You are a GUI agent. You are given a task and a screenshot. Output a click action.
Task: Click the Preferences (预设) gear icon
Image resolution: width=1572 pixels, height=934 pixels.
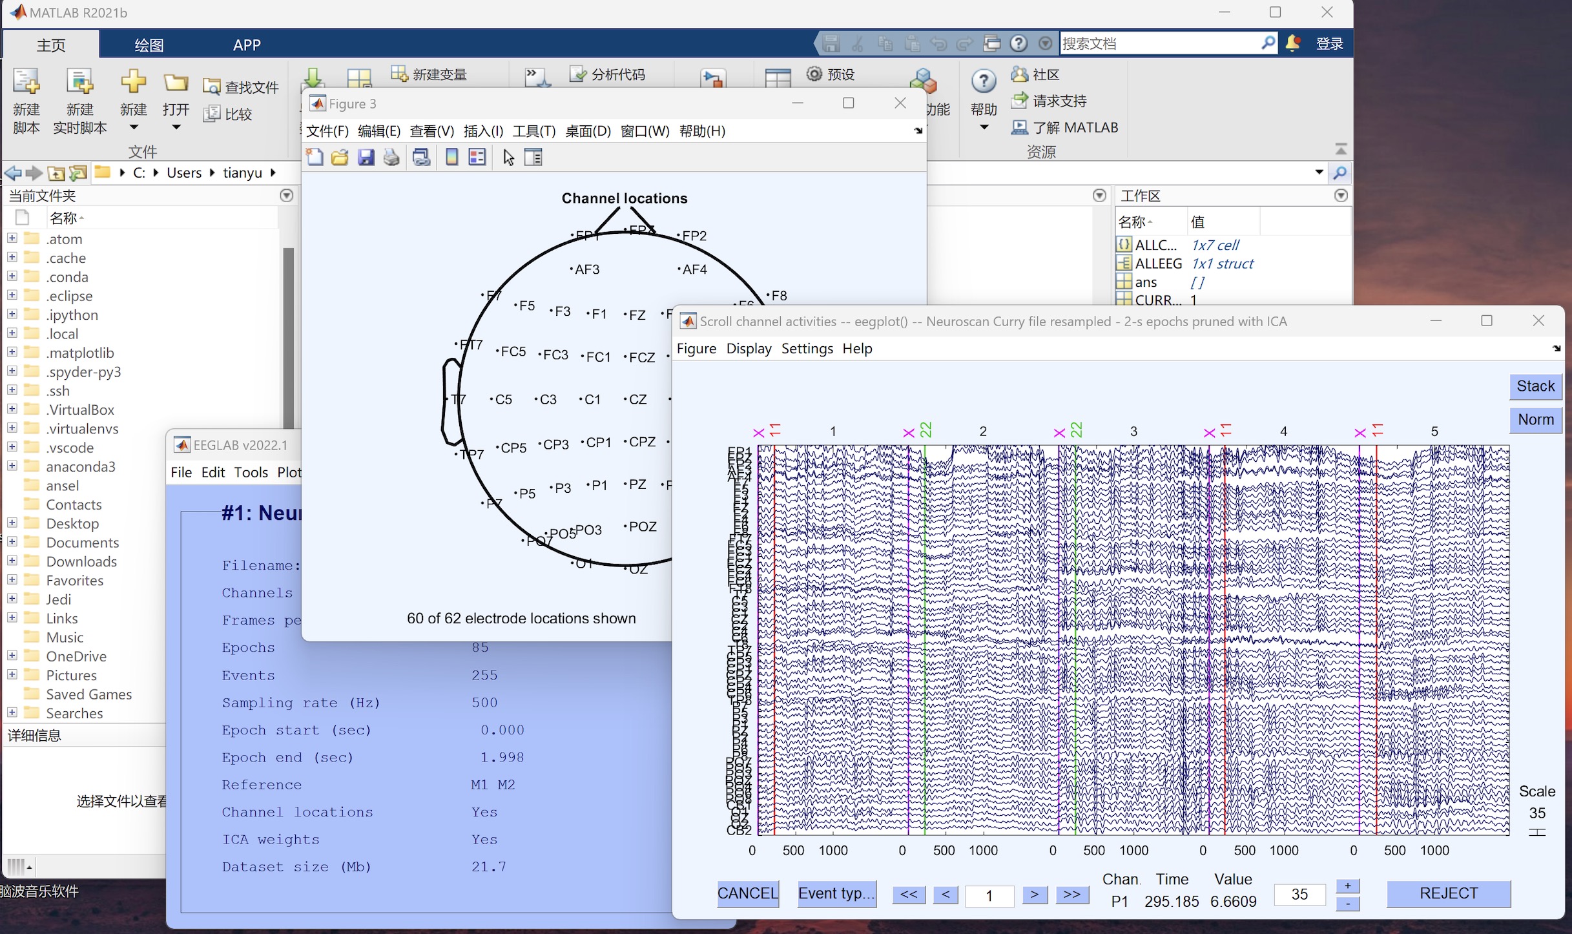[x=814, y=74]
